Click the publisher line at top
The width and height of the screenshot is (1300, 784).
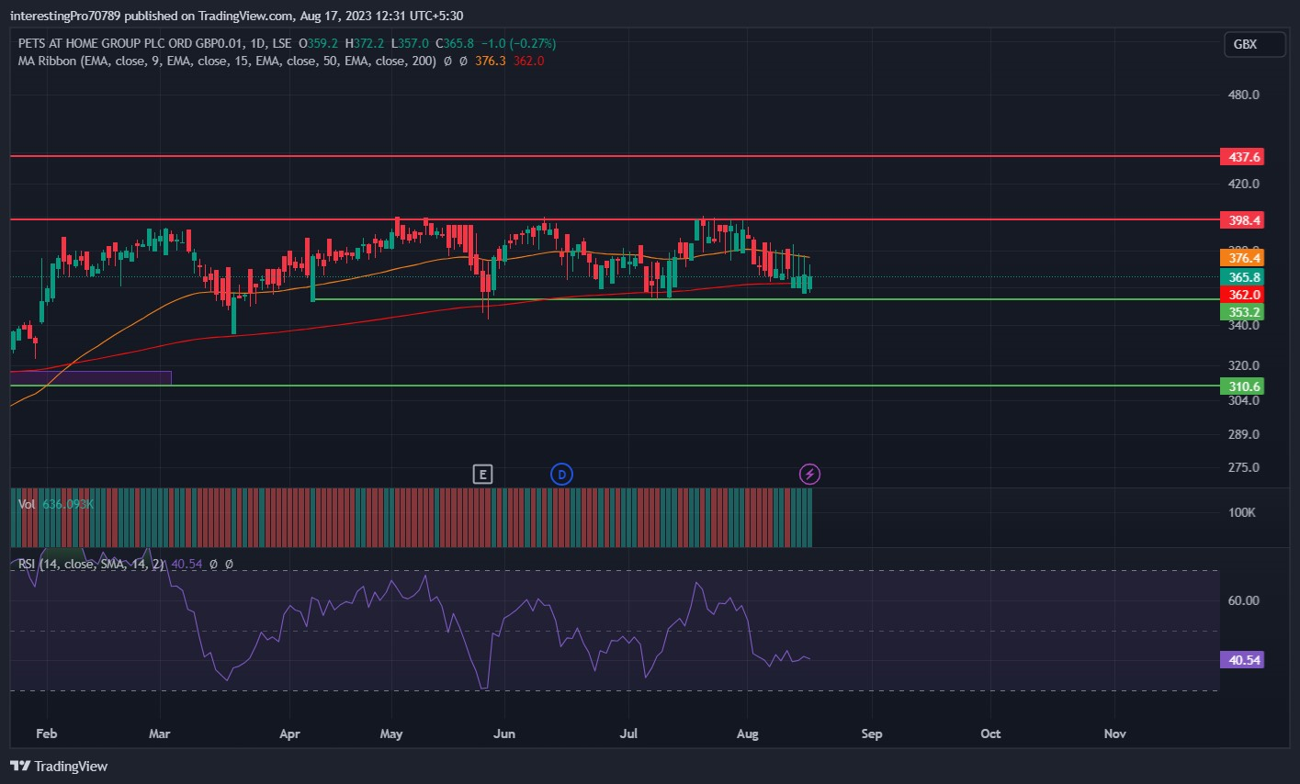pyautogui.click(x=238, y=15)
